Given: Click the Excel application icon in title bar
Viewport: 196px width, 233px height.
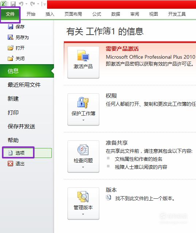Looking at the screenshot, I should click(3, 4).
